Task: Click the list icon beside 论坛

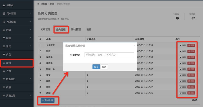Action: (x=4, y=46)
